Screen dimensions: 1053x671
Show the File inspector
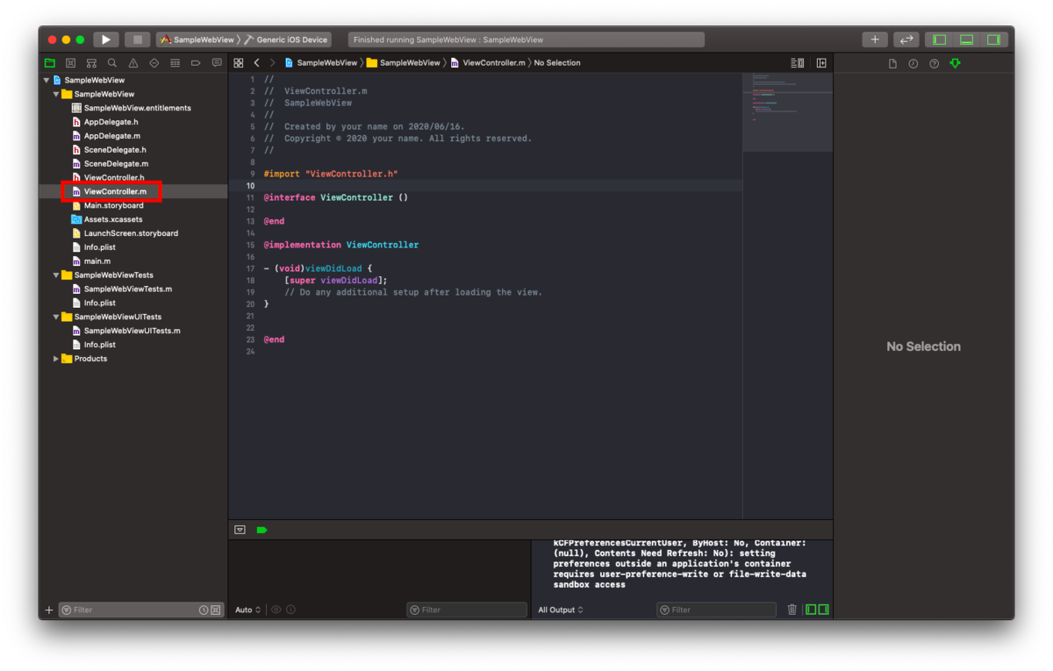pyautogui.click(x=892, y=64)
